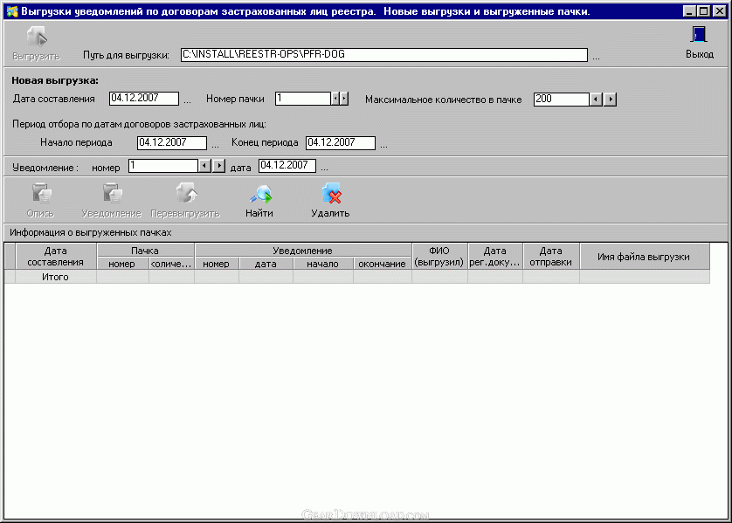732x523 pixels.
Task: Click the Выгрузить export icon
Action: [37, 37]
